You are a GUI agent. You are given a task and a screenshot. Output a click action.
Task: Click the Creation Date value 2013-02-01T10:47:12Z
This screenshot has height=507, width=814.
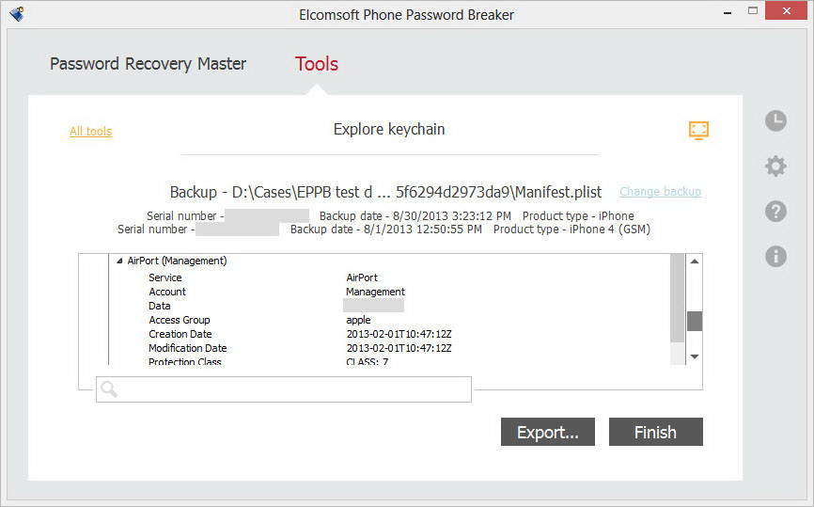click(x=399, y=334)
